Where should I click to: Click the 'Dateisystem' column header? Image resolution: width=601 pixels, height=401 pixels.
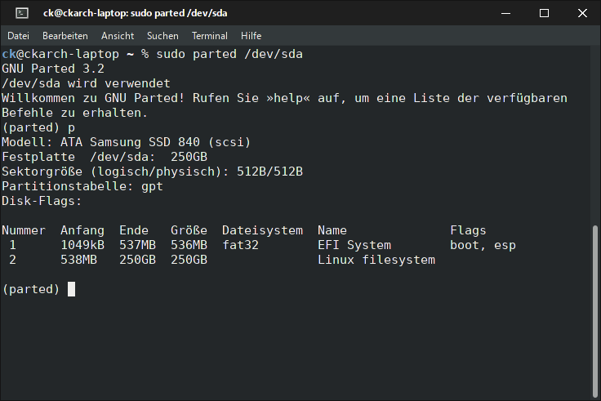coord(263,230)
